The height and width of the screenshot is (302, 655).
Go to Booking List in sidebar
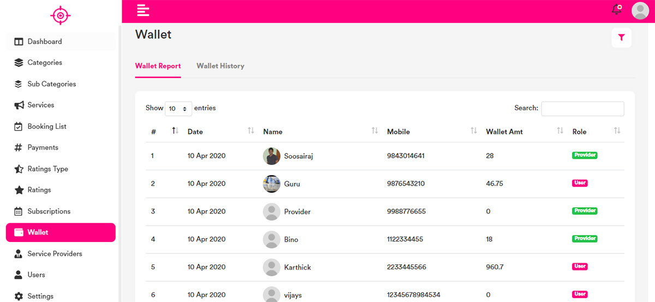click(x=47, y=126)
